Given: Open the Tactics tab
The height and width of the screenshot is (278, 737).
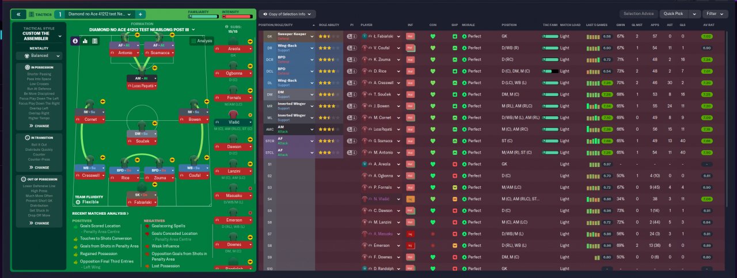Looking at the screenshot, I should tap(39, 14).
